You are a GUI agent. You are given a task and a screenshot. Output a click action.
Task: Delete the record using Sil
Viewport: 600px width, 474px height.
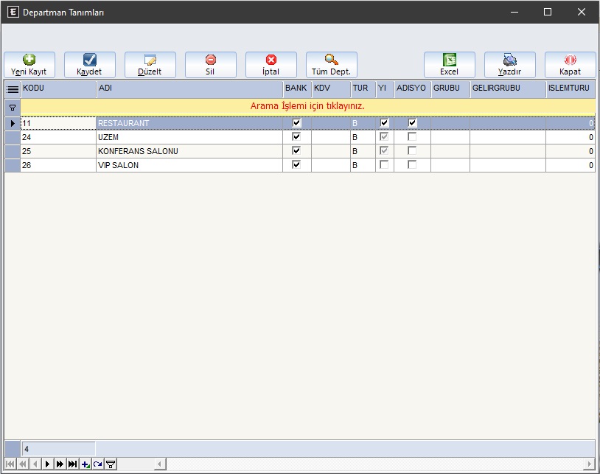tap(211, 65)
